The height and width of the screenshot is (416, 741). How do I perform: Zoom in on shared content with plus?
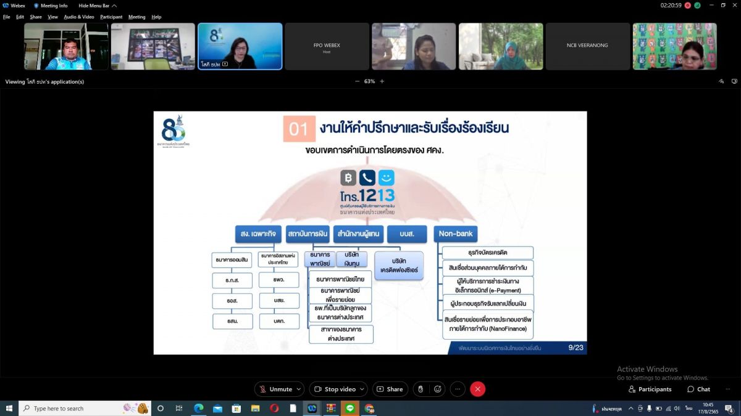click(382, 81)
